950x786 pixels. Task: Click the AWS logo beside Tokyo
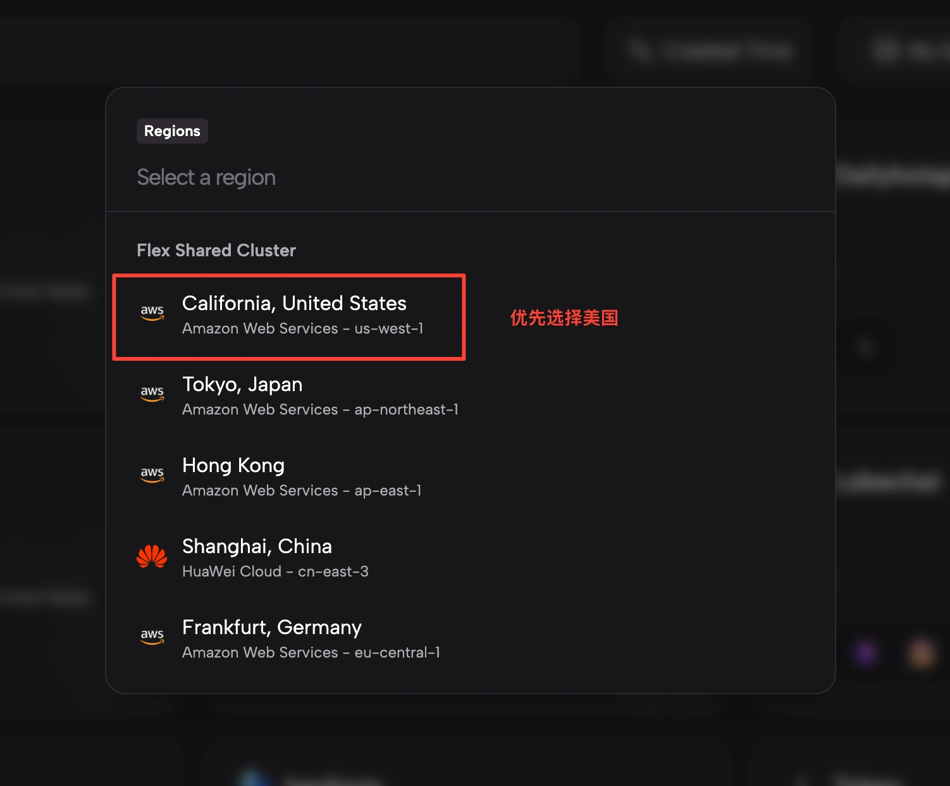(152, 394)
